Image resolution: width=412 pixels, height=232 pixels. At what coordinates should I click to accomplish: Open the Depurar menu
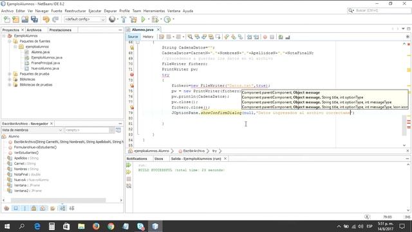click(x=110, y=11)
